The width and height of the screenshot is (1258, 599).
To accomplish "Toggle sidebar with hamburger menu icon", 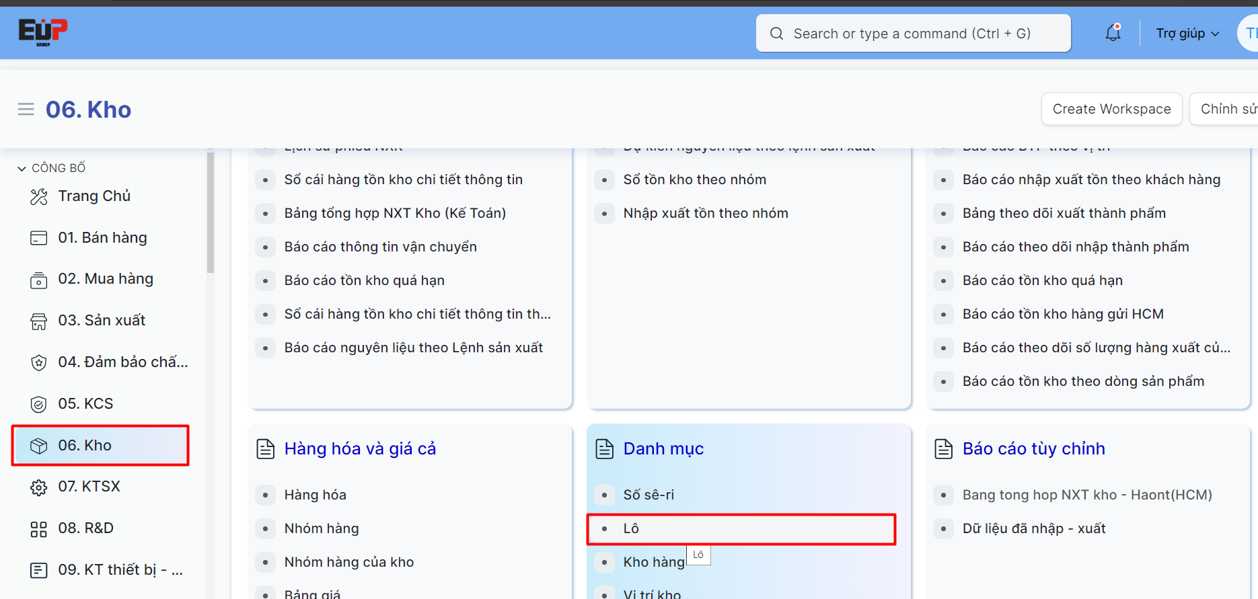I will [x=26, y=109].
